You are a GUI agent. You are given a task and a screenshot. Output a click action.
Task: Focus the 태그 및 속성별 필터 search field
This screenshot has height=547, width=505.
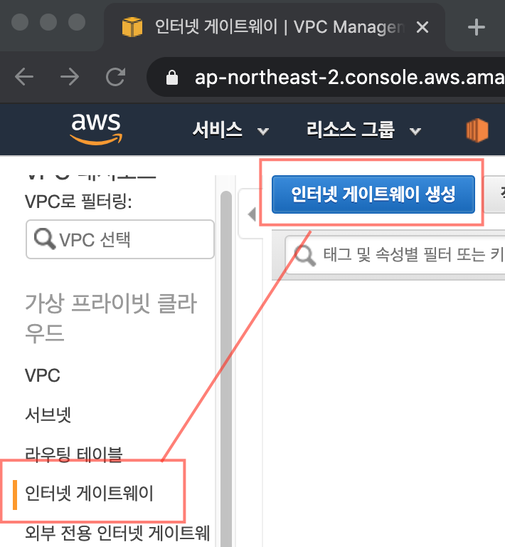[395, 255]
